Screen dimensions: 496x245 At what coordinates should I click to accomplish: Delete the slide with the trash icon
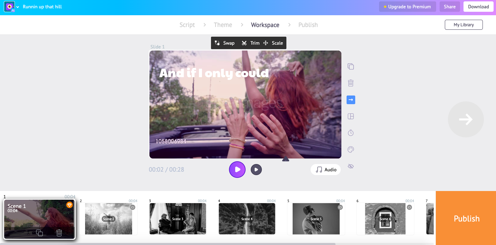pos(351,83)
